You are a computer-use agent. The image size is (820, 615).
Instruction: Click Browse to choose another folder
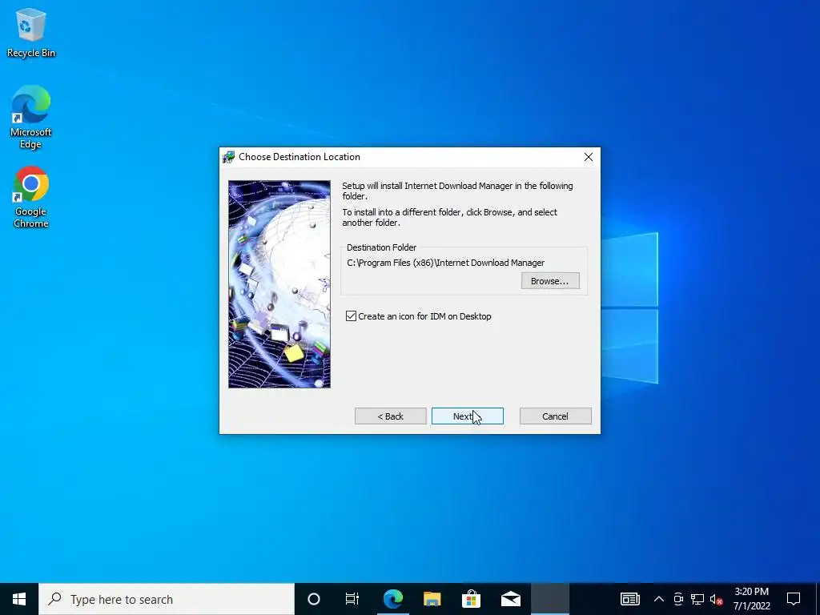(550, 281)
